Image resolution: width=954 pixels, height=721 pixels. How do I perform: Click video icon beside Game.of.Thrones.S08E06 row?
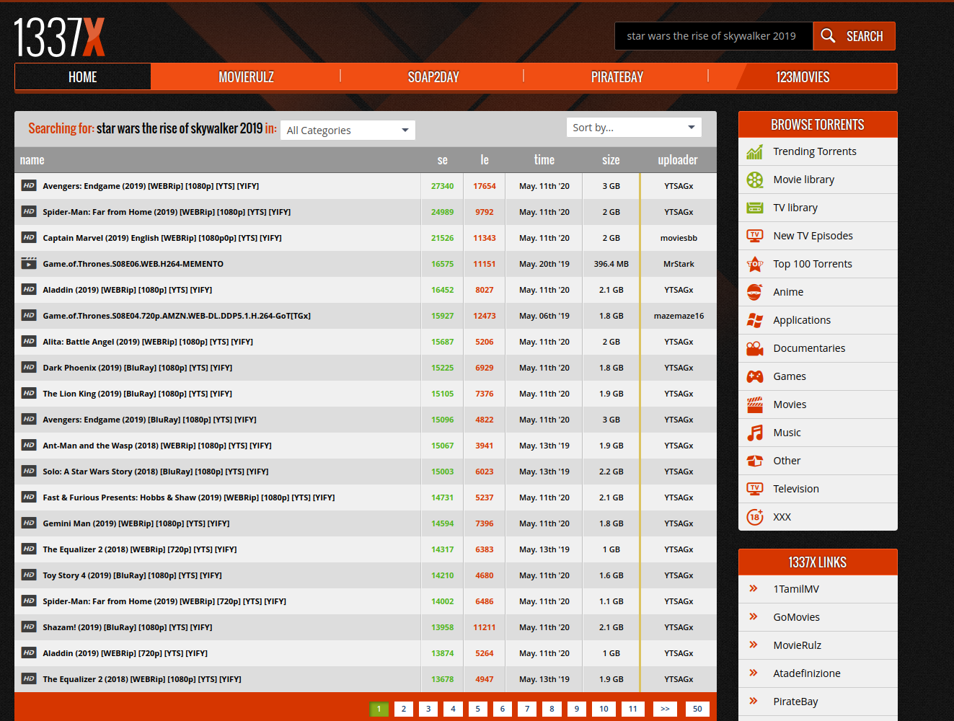[x=29, y=263]
